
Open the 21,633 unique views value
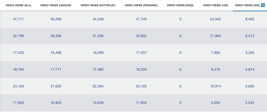(x=56, y=86)
